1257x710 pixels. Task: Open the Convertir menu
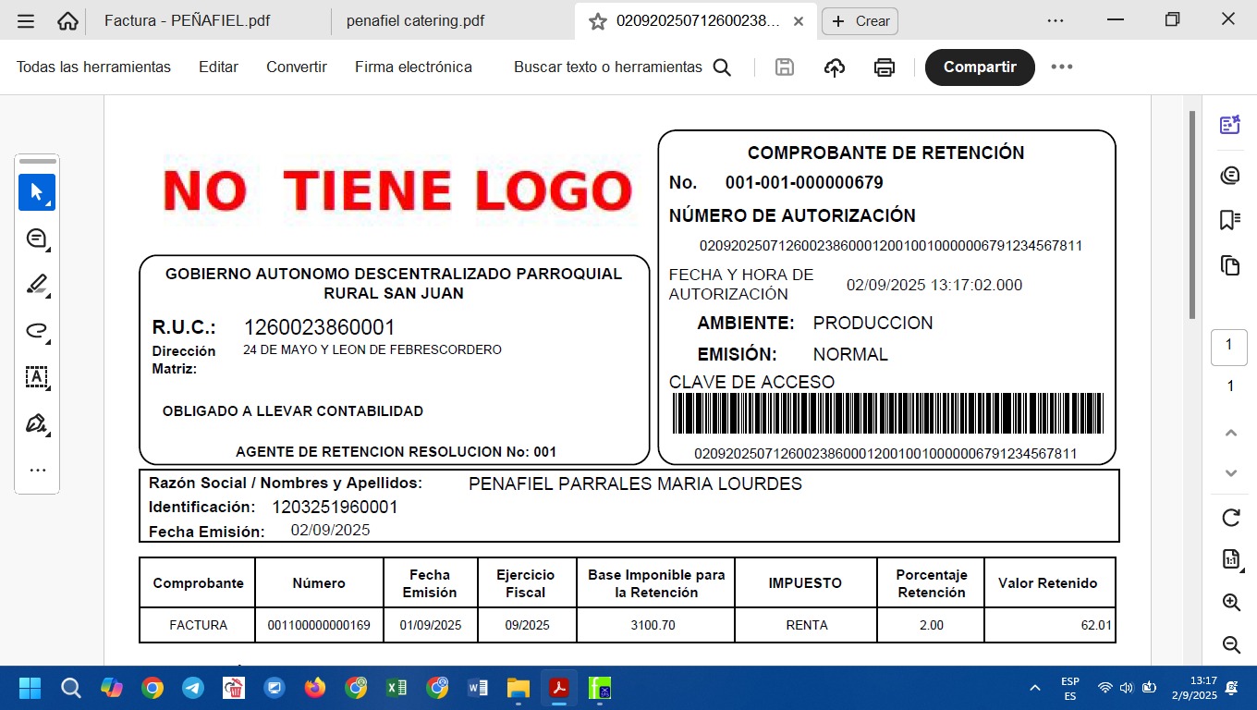tap(297, 67)
